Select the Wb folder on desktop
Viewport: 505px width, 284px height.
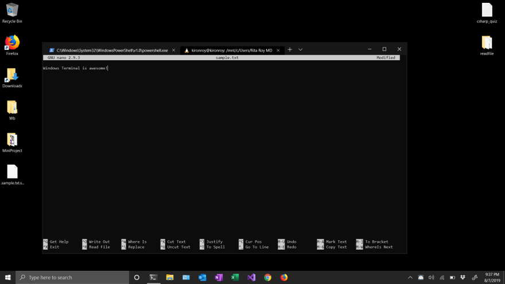coord(12,110)
